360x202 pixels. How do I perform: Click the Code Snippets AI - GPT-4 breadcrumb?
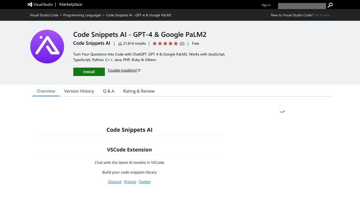point(139,15)
